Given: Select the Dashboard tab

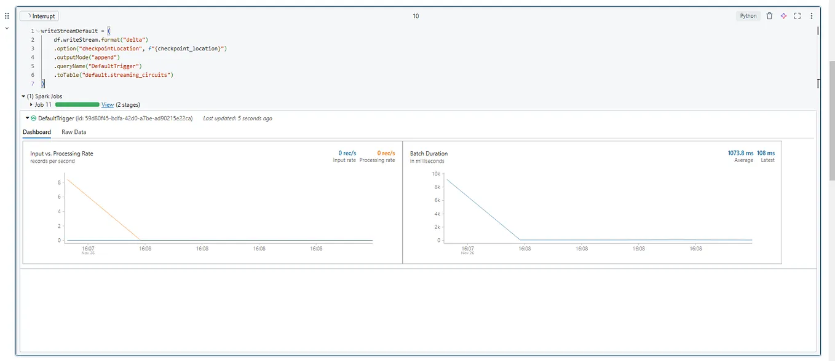Looking at the screenshot, I should pyautogui.click(x=36, y=131).
